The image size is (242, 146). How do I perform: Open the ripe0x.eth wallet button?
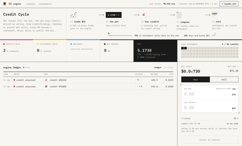229,4
